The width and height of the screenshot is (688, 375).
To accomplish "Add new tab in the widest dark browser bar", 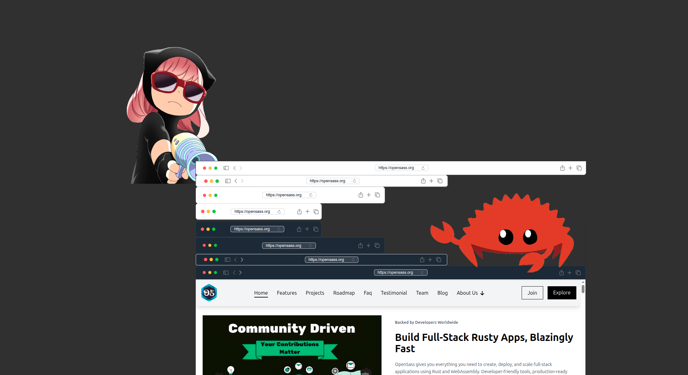I will click(569, 273).
